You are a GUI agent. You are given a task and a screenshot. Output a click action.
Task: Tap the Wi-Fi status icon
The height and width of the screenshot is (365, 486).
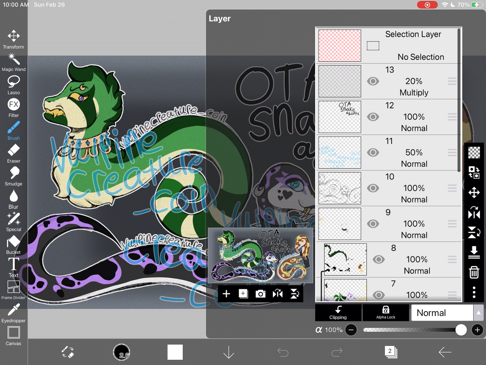point(444,5)
